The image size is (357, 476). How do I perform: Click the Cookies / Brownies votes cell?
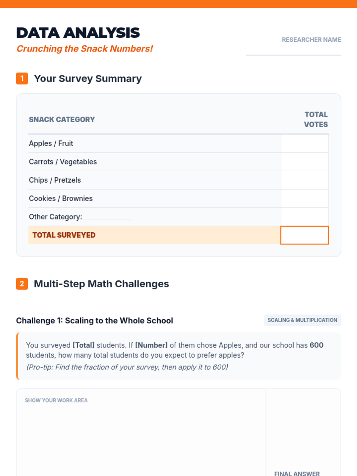point(305,199)
